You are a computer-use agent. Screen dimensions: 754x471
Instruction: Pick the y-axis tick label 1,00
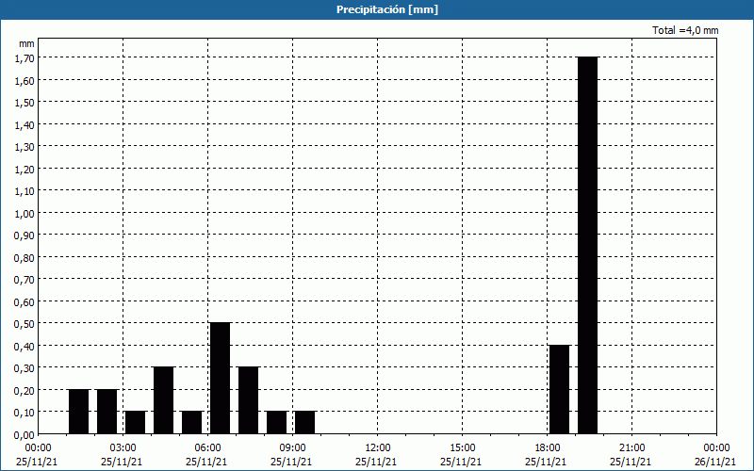tap(25, 214)
